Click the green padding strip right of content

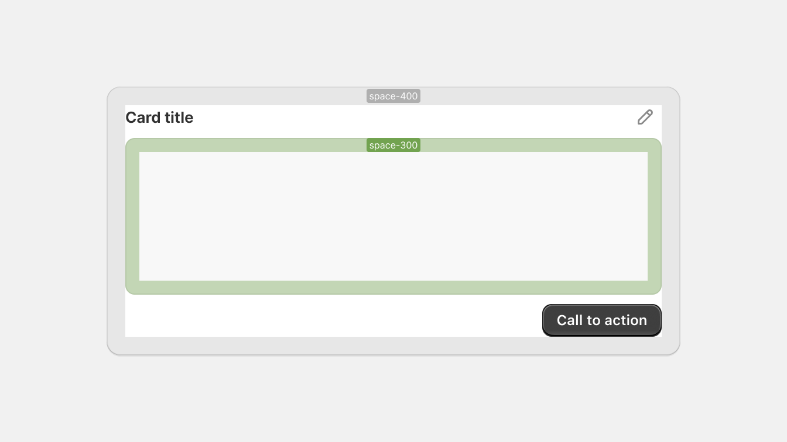[x=655, y=216]
